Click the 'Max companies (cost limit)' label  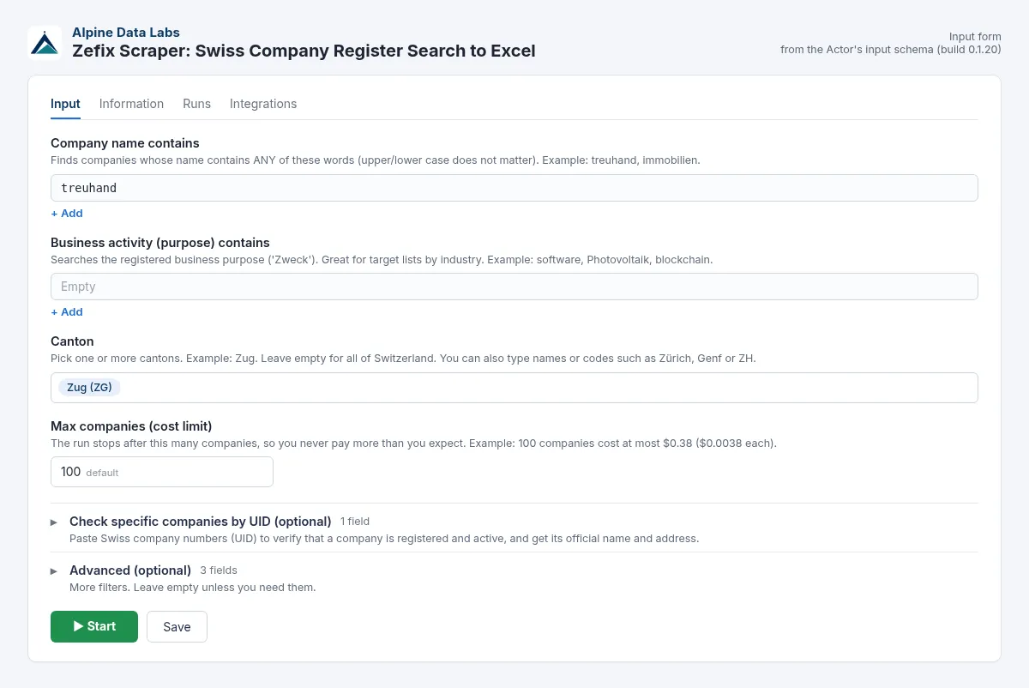point(131,425)
